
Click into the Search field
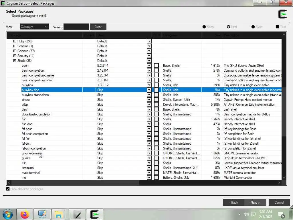(x=76, y=27)
